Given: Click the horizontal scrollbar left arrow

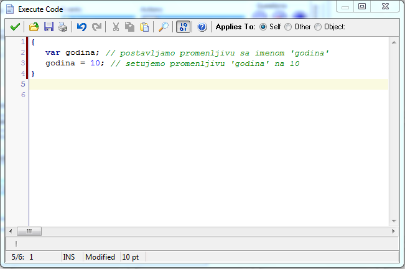Looking at the screenshot, I should [x=11, y=231].
